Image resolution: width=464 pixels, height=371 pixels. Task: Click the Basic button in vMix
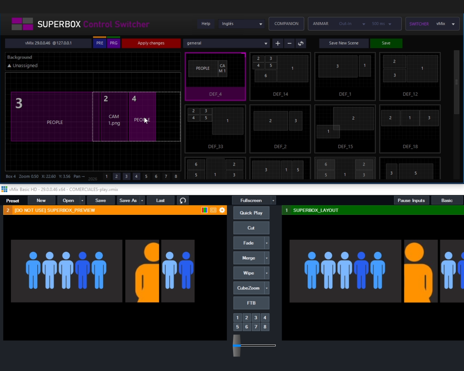[447, 200]
